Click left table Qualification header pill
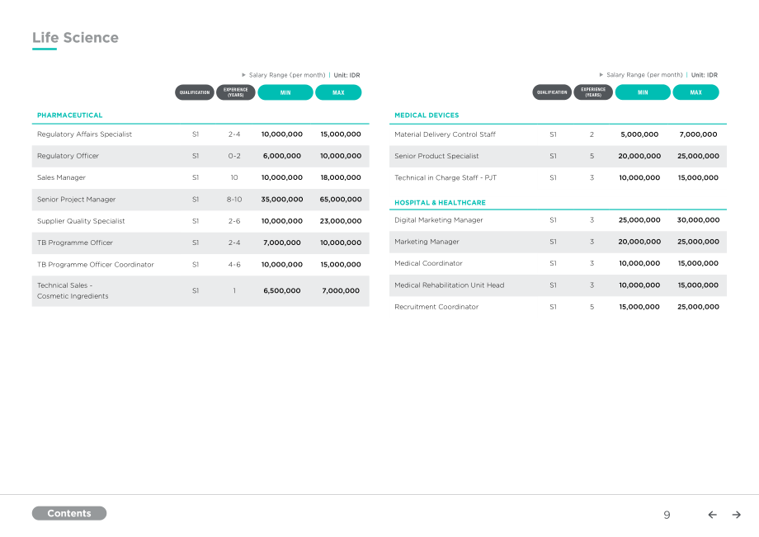The height and width of the screenshot is (537, 759). [x=195, y=92]
